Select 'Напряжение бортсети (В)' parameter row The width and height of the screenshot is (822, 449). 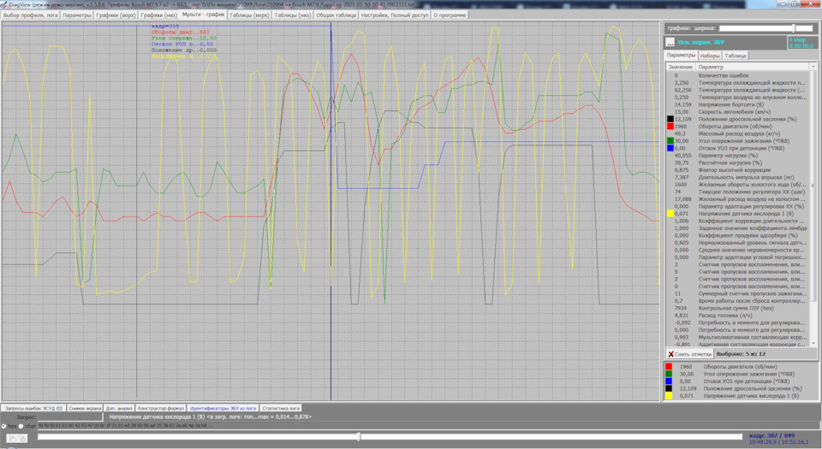pyautogui.click(x=738, y=104)
